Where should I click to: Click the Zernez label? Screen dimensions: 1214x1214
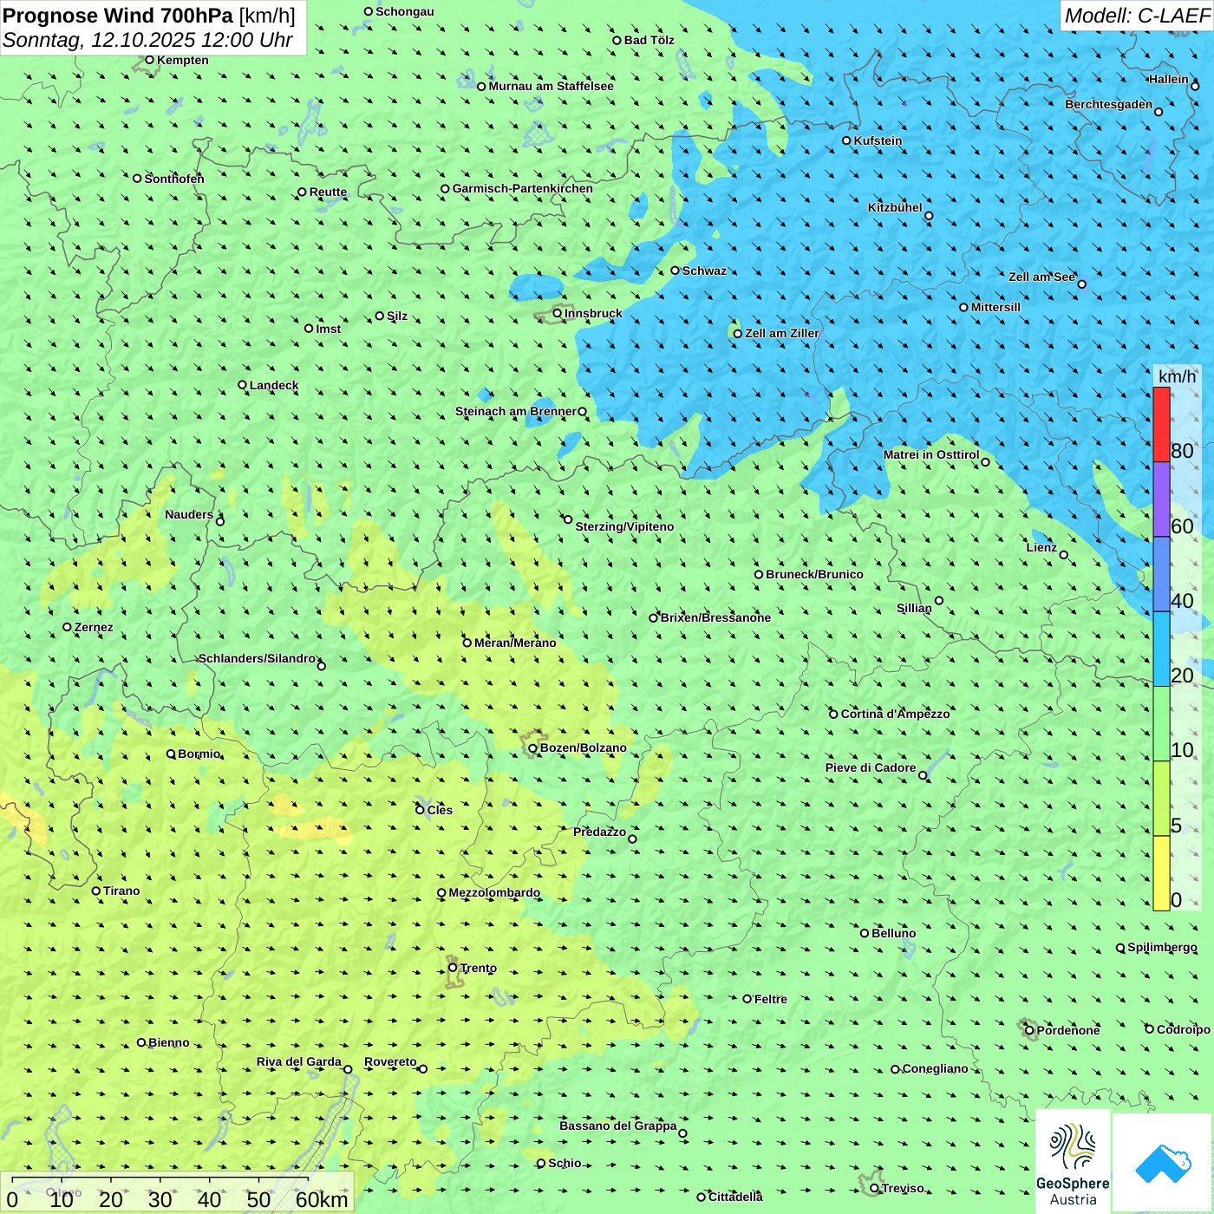click(x=94, y=627)
